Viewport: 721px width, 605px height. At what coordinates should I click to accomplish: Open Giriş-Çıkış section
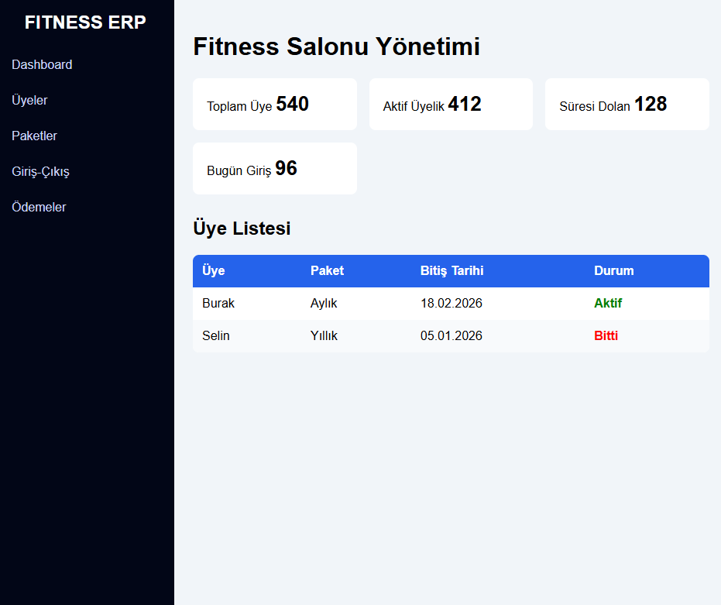(40, 172)
